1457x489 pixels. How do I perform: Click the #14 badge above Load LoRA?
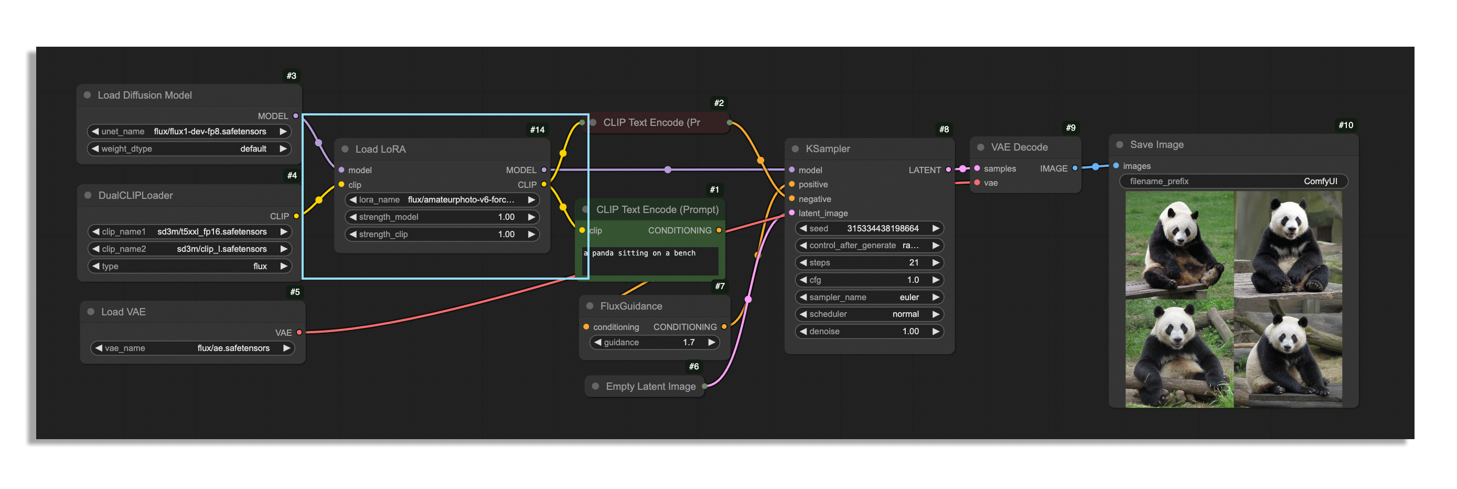point(537,130)
